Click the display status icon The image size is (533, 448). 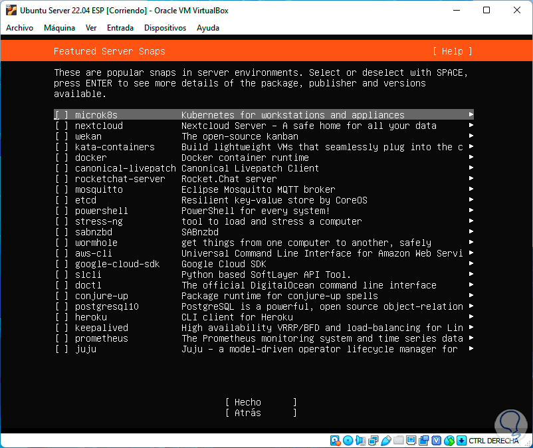coord(411,441)
